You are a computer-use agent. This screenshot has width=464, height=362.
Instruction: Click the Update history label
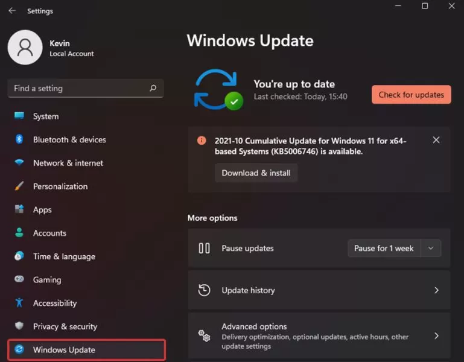(248, 290)
